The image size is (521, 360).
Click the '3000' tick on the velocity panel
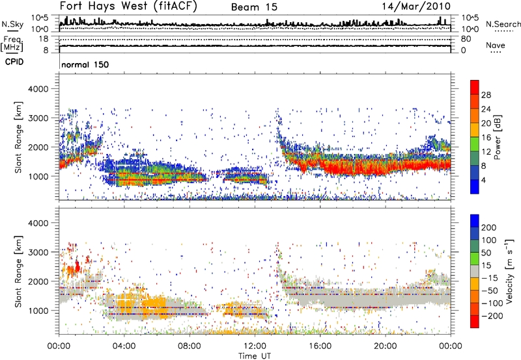click(x=38, y=252)
